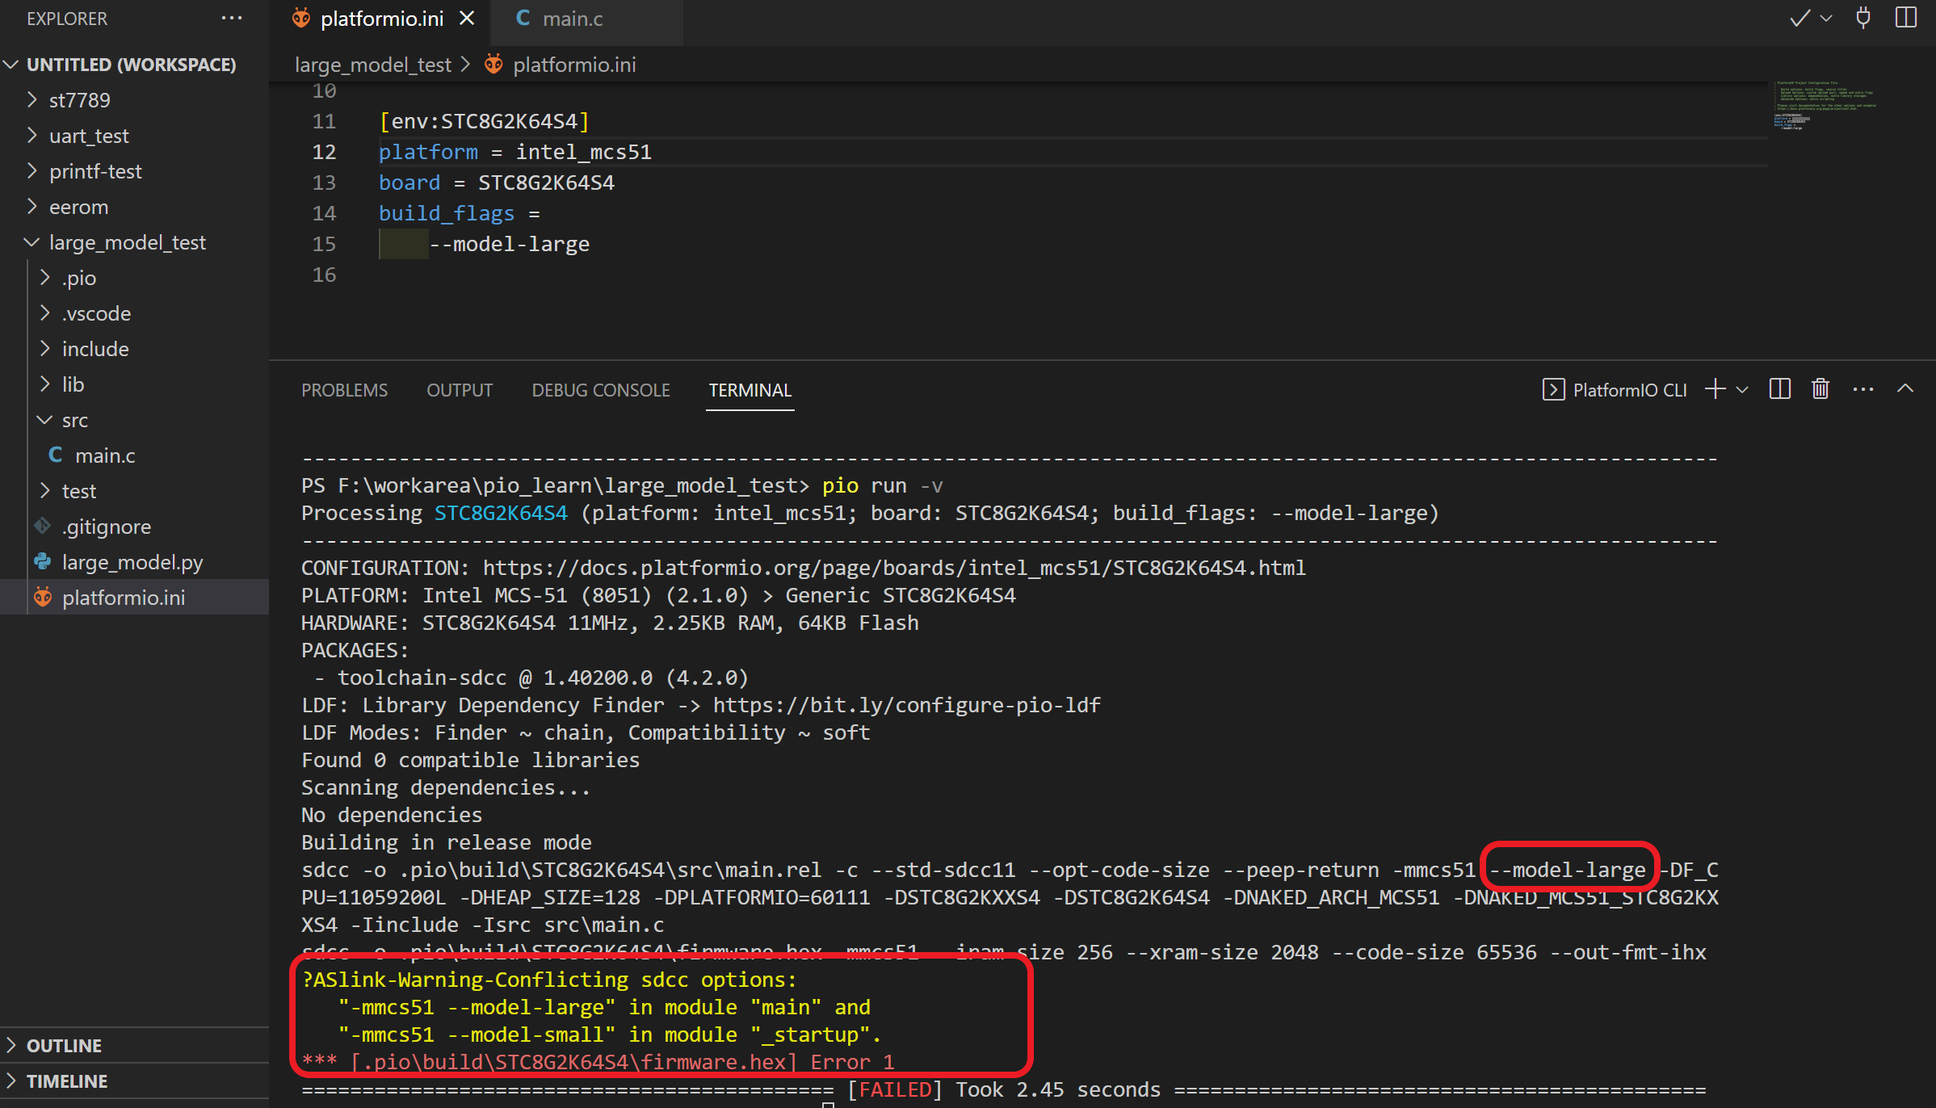The height and width of the screenshot is (1108, 1936).
Task: Click the --model-large value on line 15
Action: point(509,244)
